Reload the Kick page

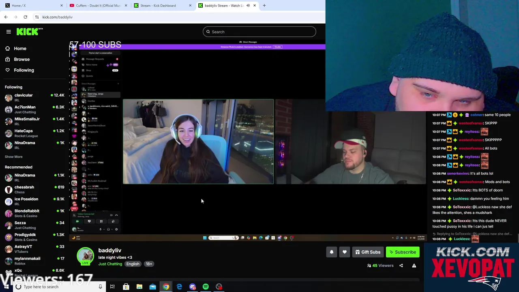(25, 17)
